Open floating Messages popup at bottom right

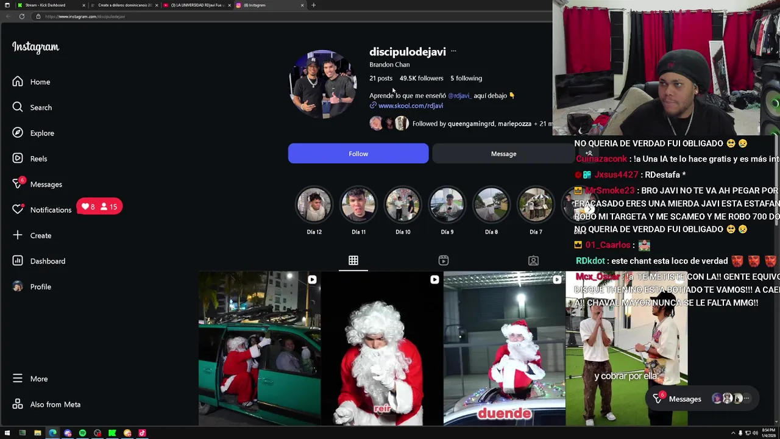702,399
